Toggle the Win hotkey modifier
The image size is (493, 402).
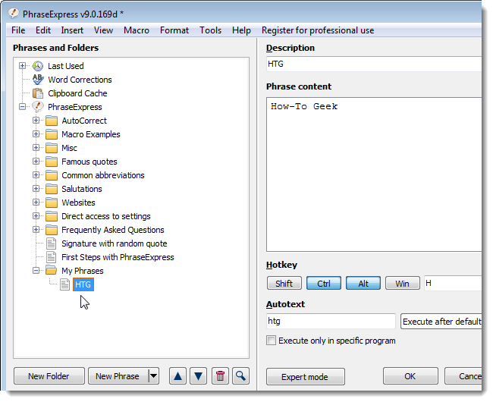point(403,283)
